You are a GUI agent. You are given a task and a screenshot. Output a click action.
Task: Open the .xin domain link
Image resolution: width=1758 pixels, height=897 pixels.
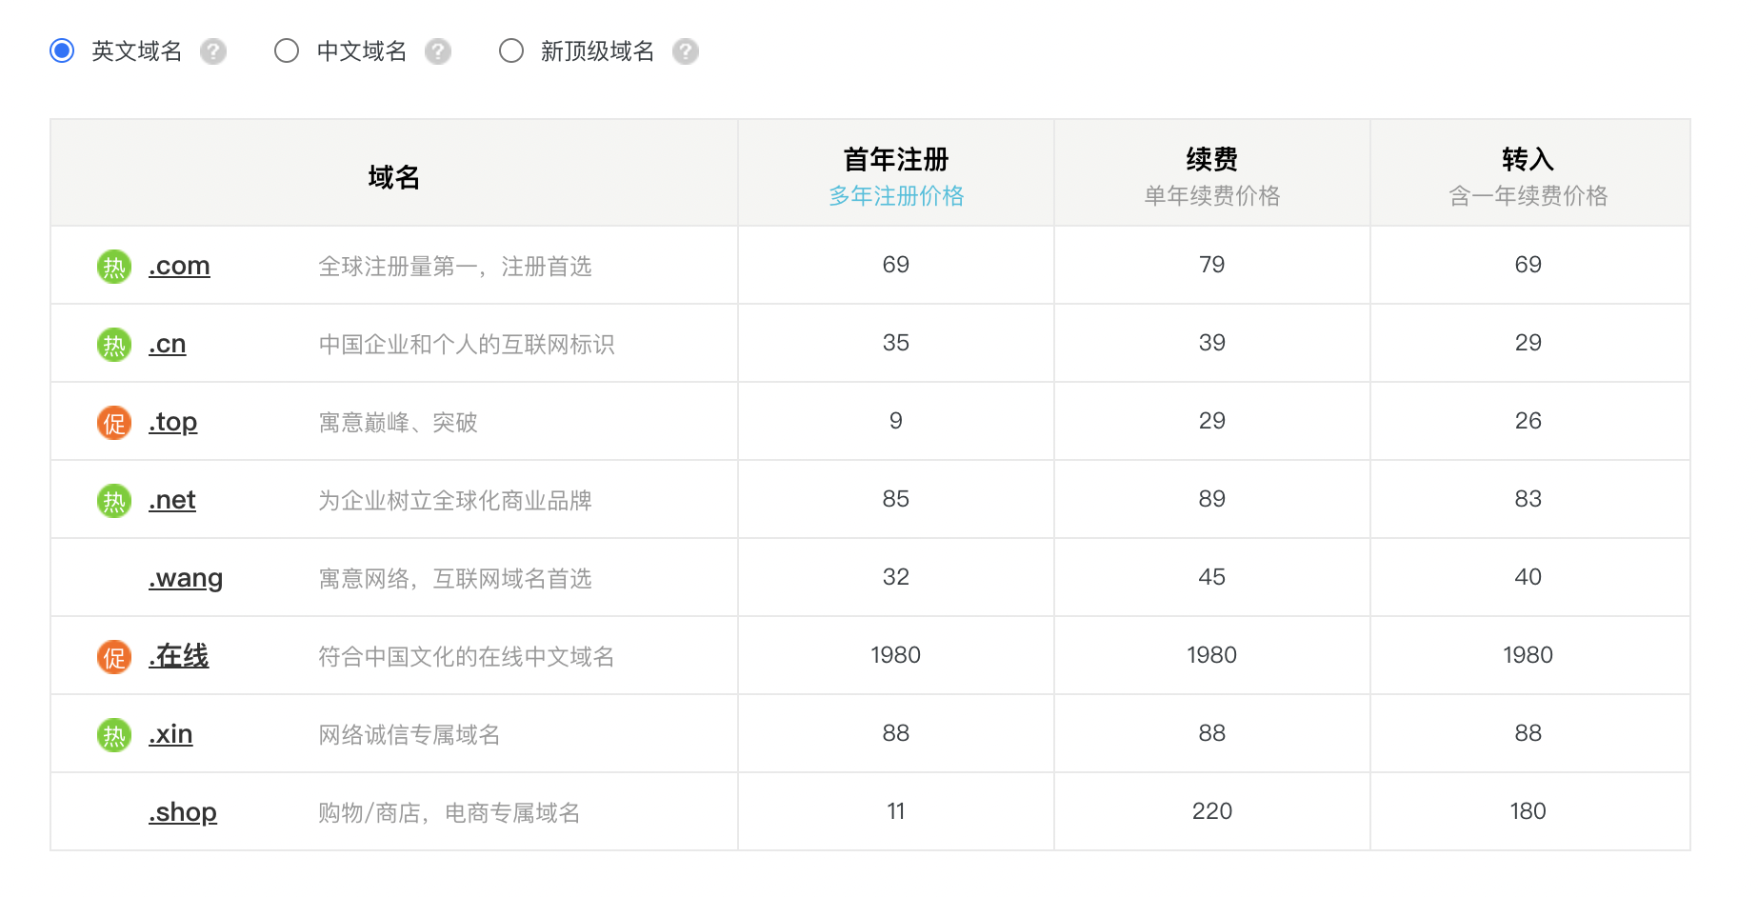tap(170, 734)
